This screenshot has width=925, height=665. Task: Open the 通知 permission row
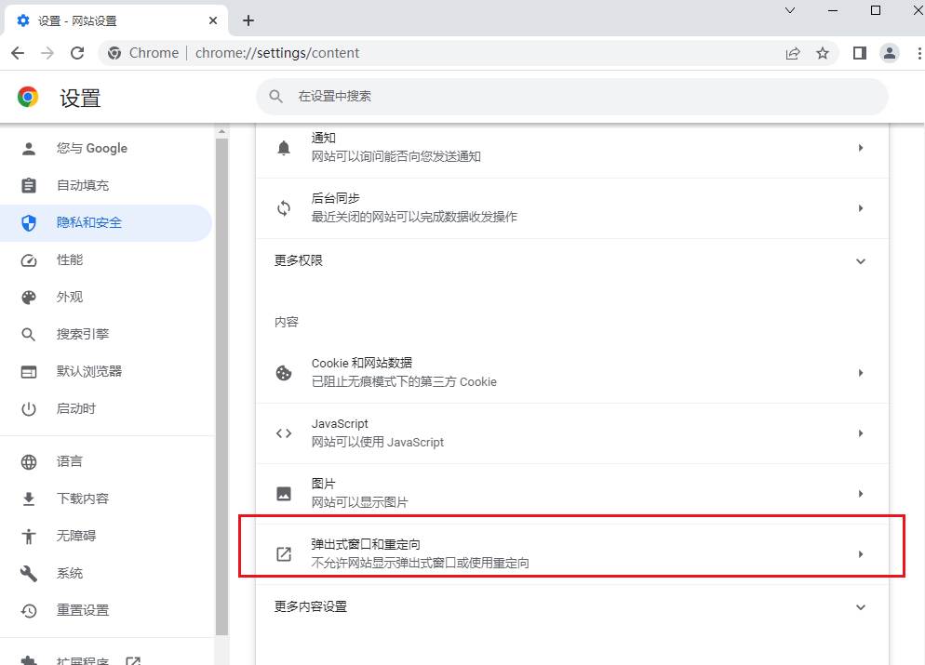point(572,147)
